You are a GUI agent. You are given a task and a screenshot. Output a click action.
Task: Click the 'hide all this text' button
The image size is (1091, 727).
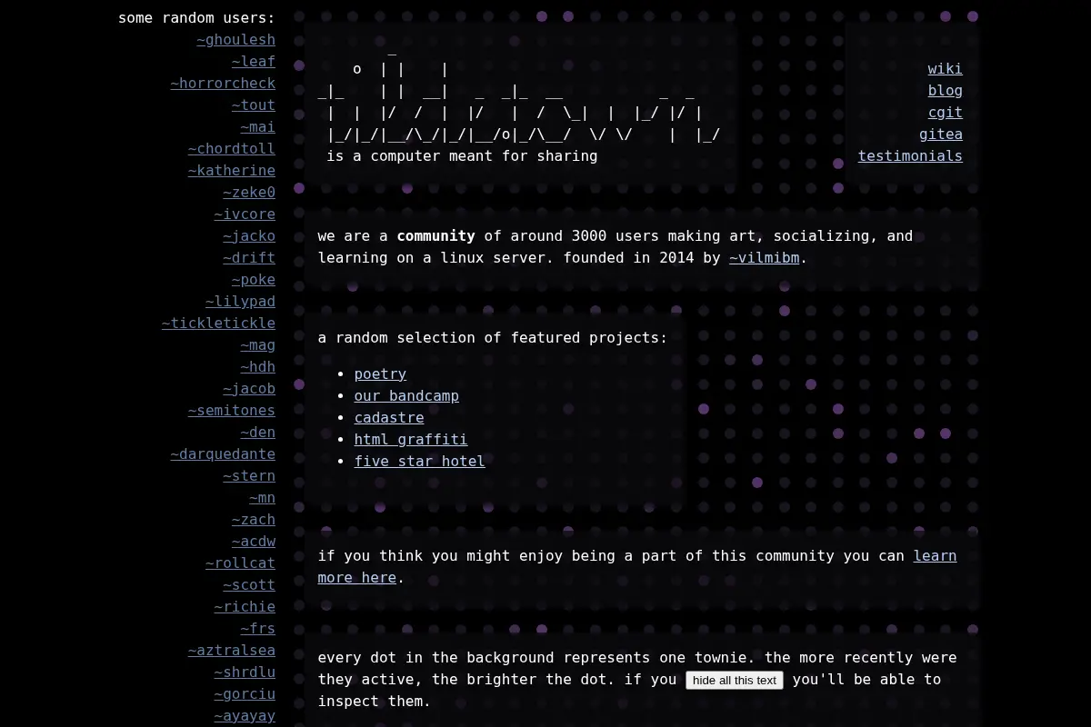coord(735,680)
